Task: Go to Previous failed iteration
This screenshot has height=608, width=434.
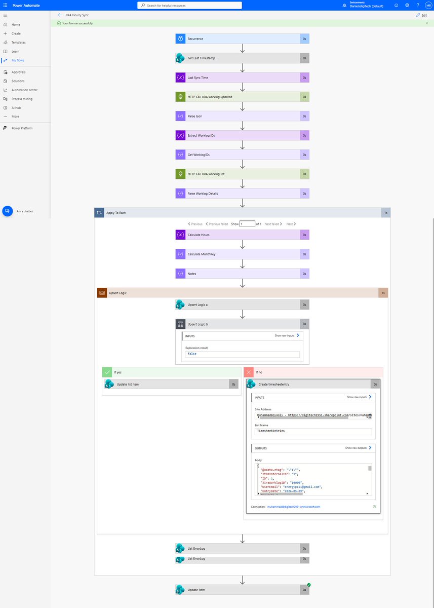Action: point(216,224)
